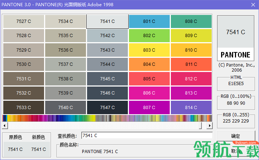Click the original color 7541 C box

(x=15, y=149)
